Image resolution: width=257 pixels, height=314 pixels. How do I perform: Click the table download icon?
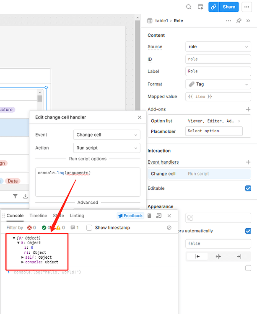click(x=25, y=196)
